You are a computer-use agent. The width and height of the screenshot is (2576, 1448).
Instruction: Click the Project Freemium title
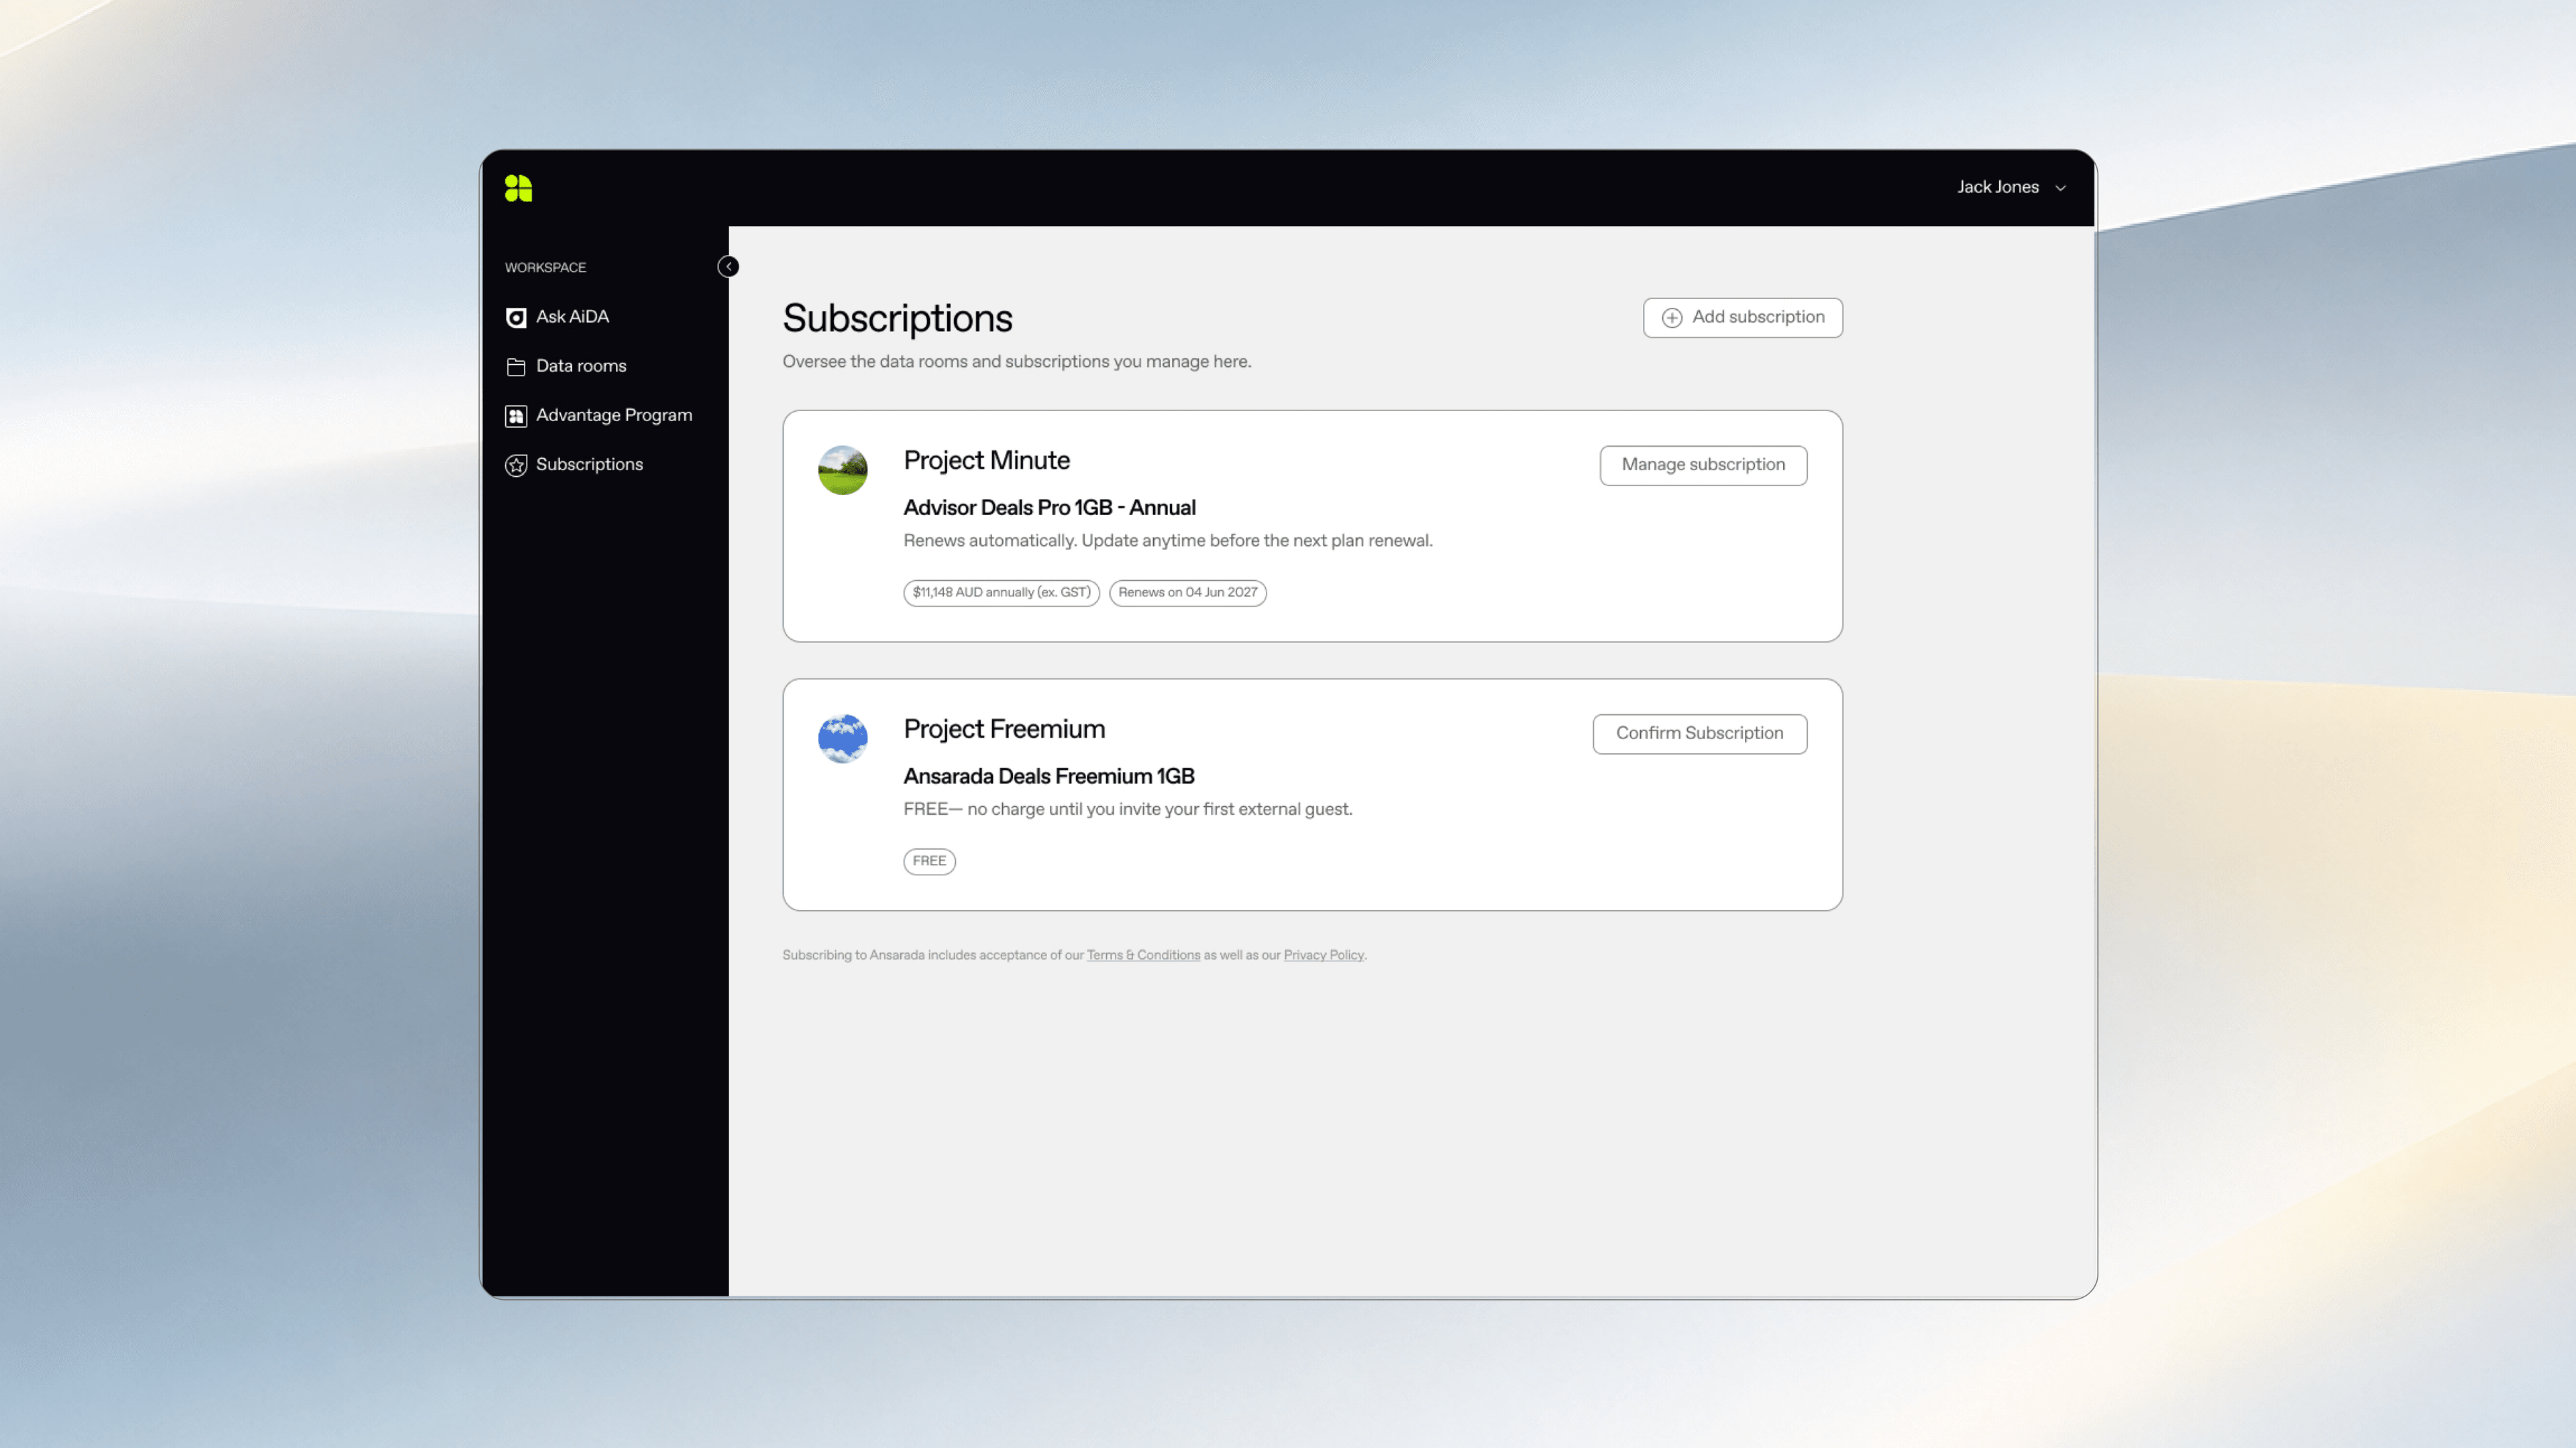click(1004, 729)
